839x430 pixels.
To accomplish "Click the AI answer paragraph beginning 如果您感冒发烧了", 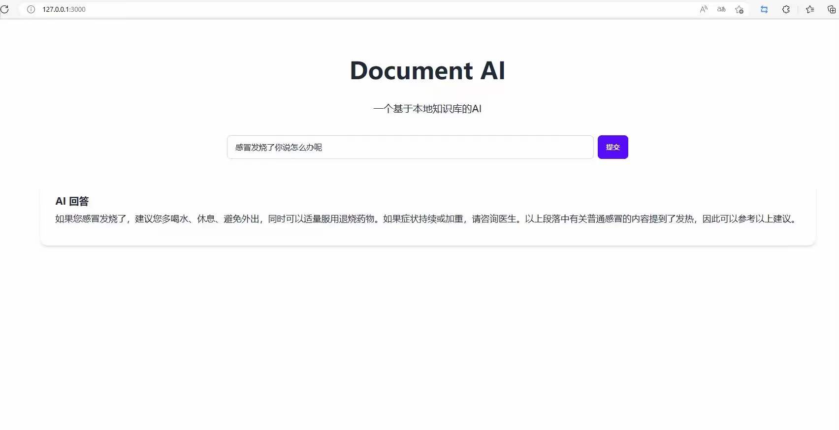I will tap(426, 219).
